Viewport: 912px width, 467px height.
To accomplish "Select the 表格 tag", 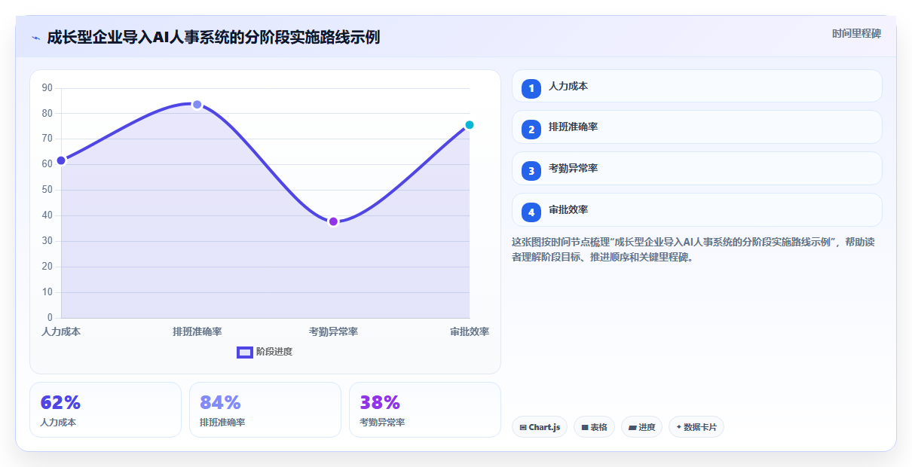I will (595, 427).
